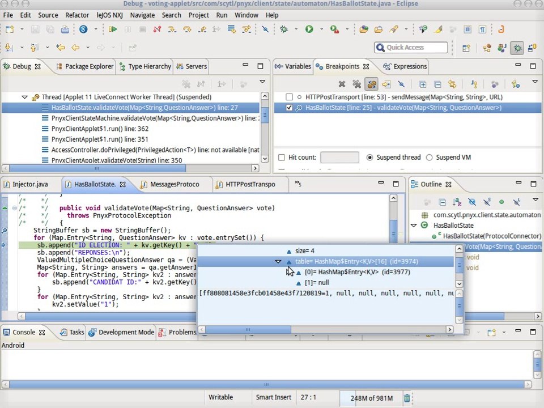The image size is (544, 408).
Task: Open the Navigate menu
Action: (143, 15)
